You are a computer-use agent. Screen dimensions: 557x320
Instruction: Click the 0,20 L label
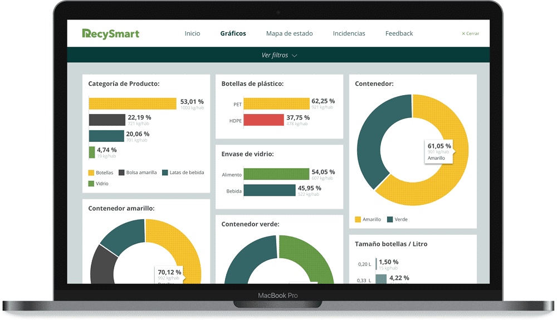pos(364,264)
